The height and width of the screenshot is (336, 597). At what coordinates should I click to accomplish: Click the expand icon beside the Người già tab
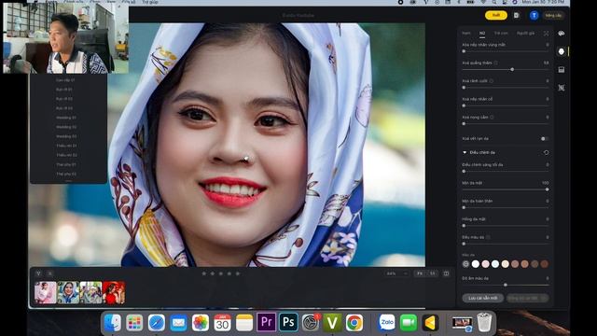pos(546,34)
